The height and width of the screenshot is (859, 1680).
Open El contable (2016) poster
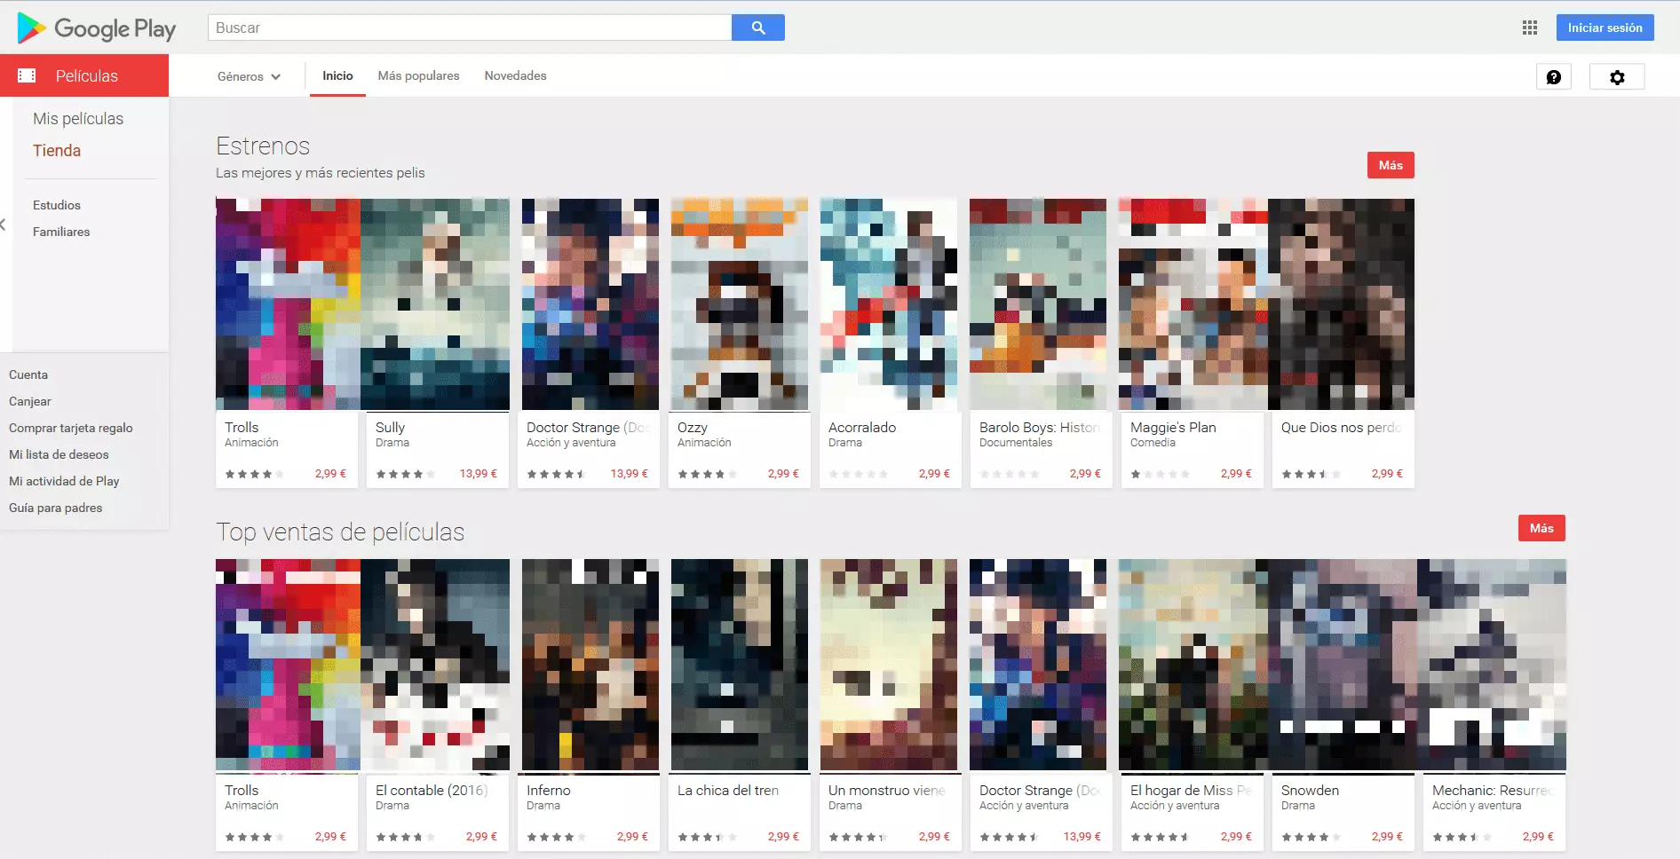click(435, 665)
